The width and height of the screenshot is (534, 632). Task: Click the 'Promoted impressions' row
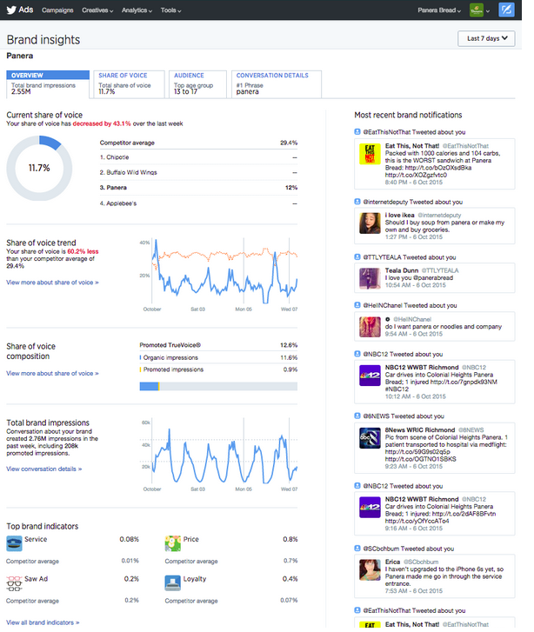tap(218, 369)
